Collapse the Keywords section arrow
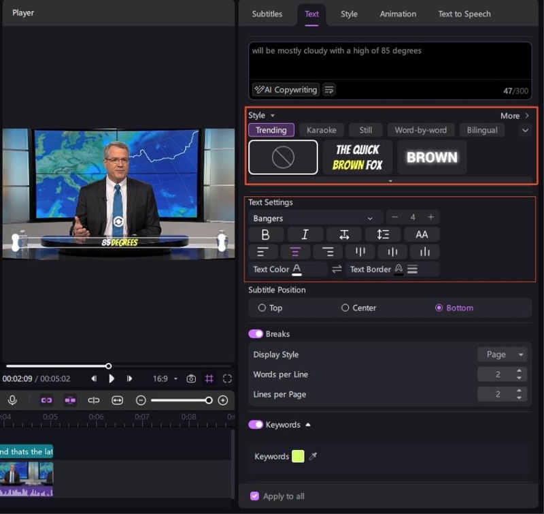Viewport: 544px width, 514px height. 308,425
